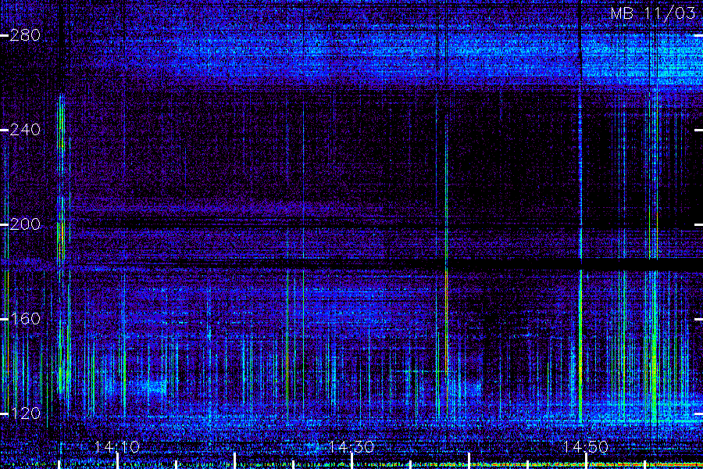Screen dimensions: 703x469
Task: Click the 120 frequency axis label
Action: tap(25, 414)
